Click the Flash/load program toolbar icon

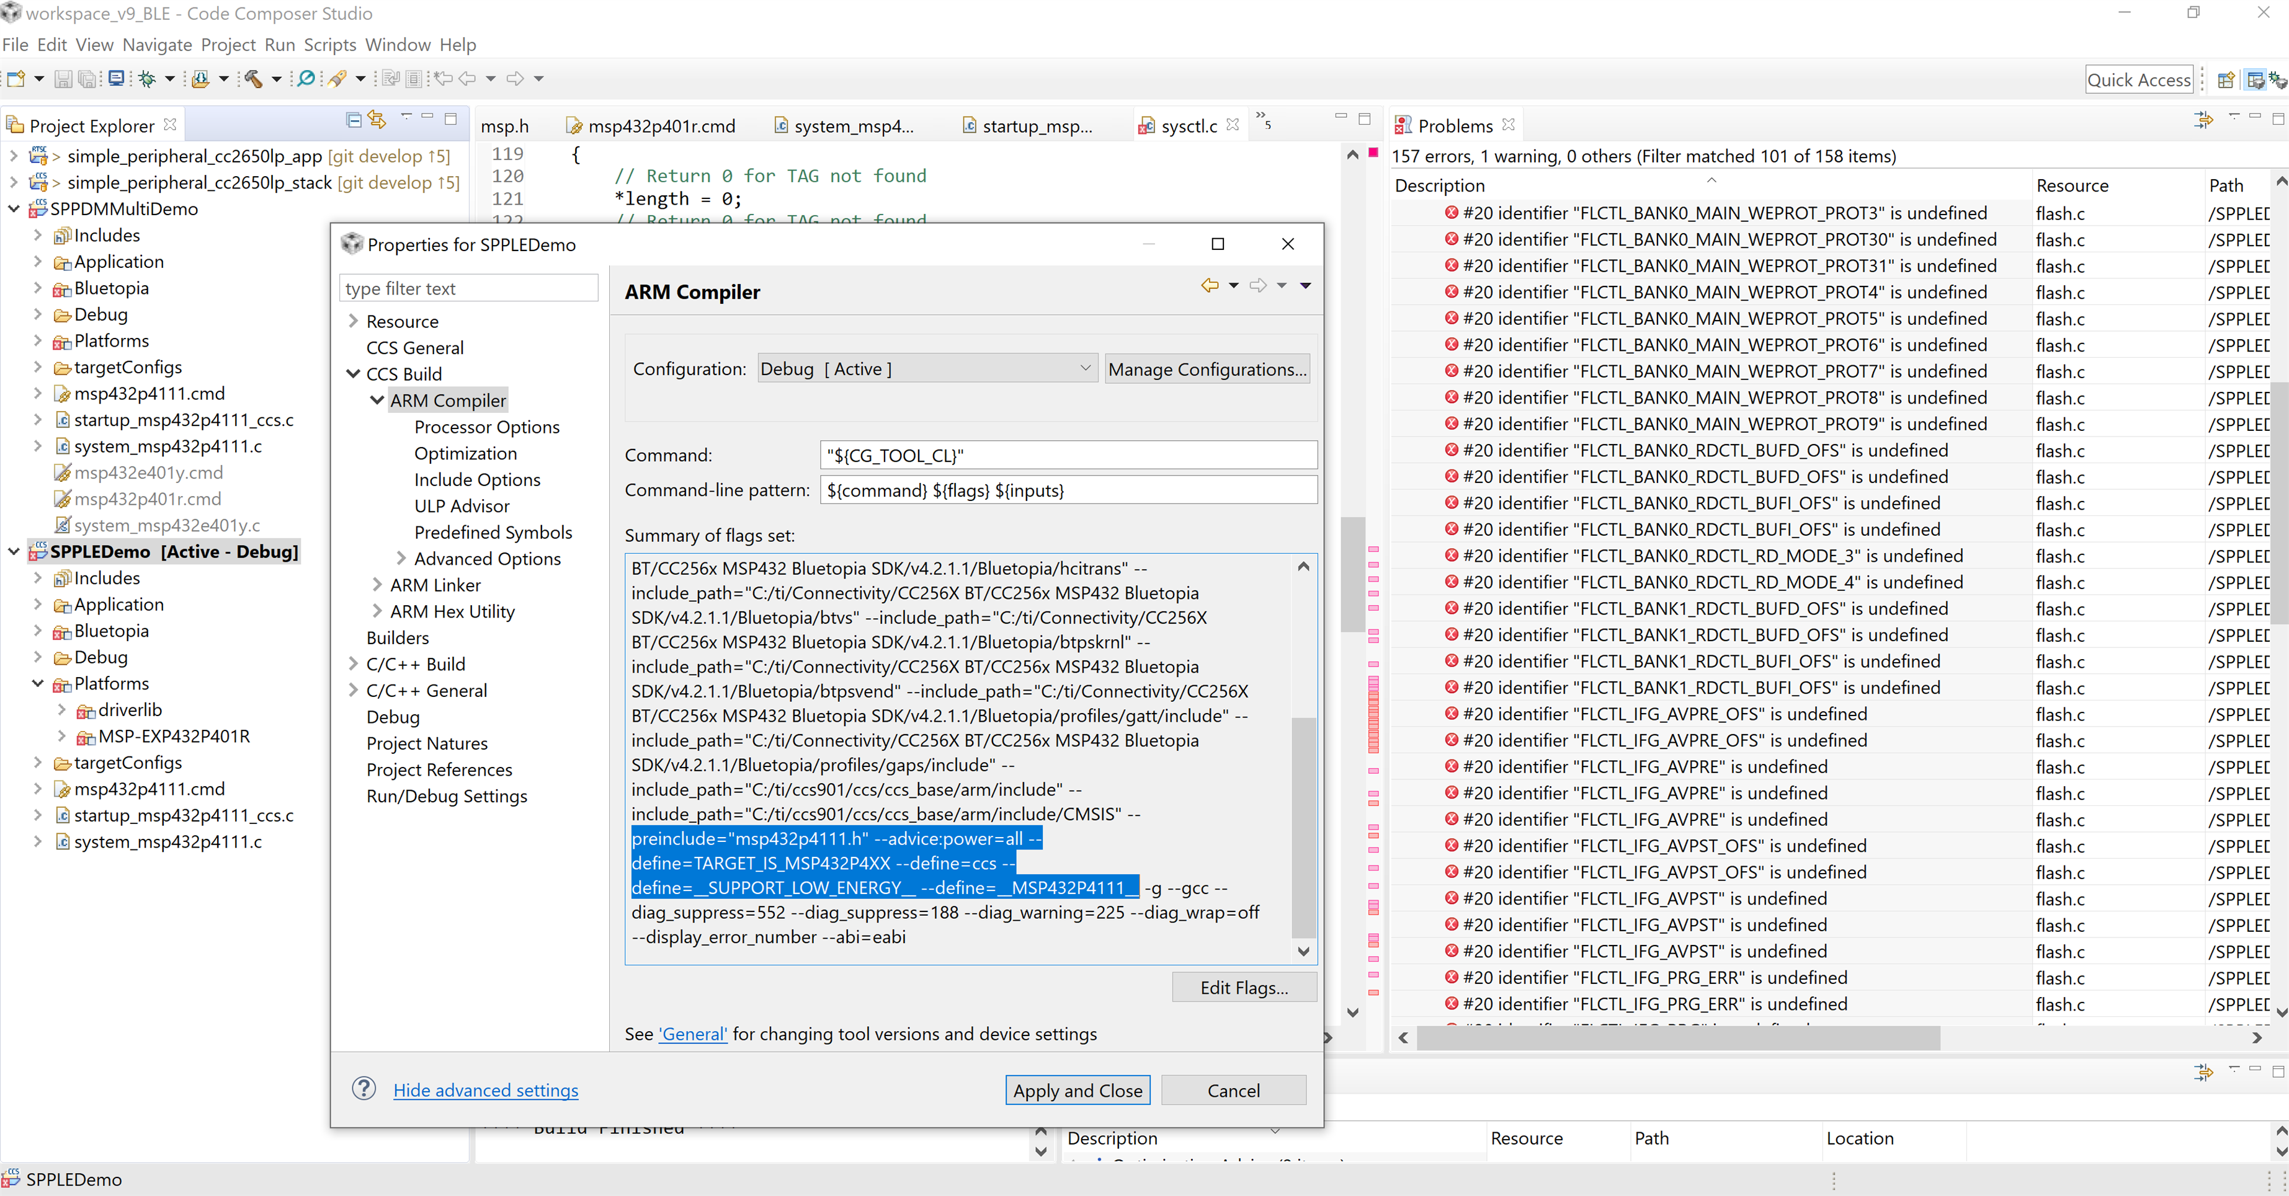click(201, 79)
